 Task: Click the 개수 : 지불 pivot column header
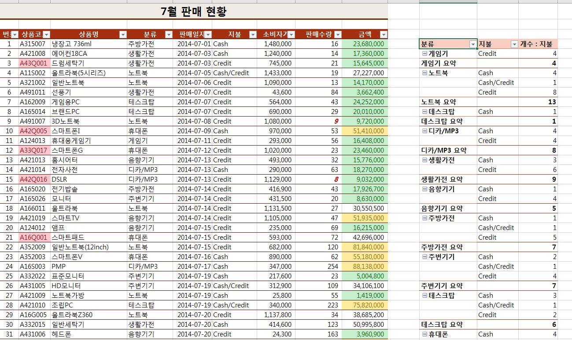[538, 44]
